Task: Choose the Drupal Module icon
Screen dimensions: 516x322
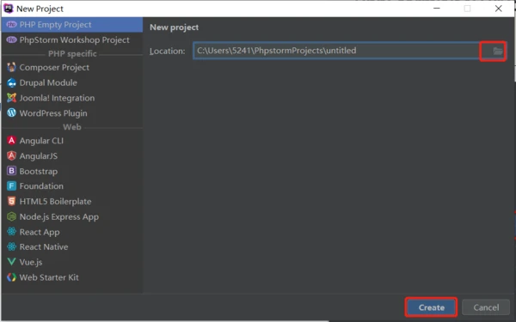Action: [x=11, y=82]
